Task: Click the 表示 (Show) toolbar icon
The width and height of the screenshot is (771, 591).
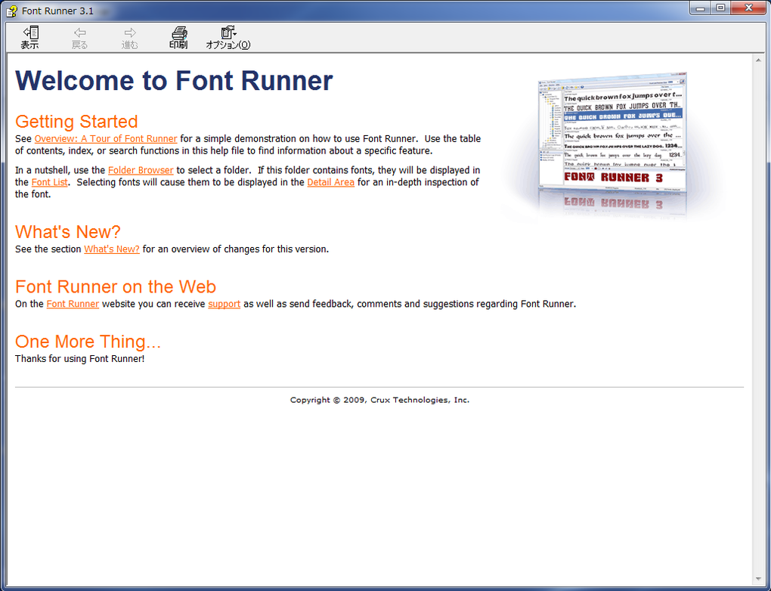Action: point(29,37)
